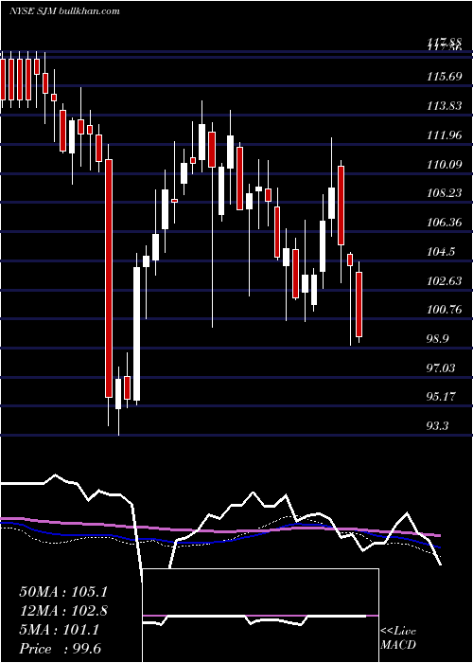Click the NYSE SJM bullkhan.com title text
Viewport: 473px width, 663px height.
coord(64,11)
